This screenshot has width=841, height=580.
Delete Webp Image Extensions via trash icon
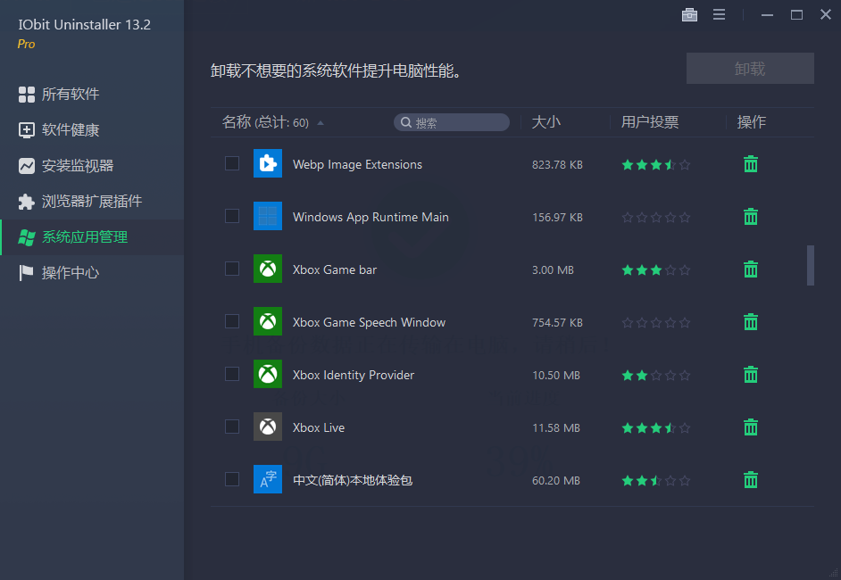(750, 164)
